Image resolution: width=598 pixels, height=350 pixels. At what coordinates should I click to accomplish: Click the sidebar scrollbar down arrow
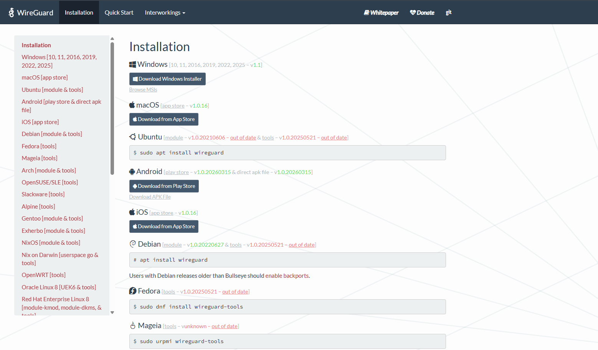pyautogui.click(x=112, y=312)
